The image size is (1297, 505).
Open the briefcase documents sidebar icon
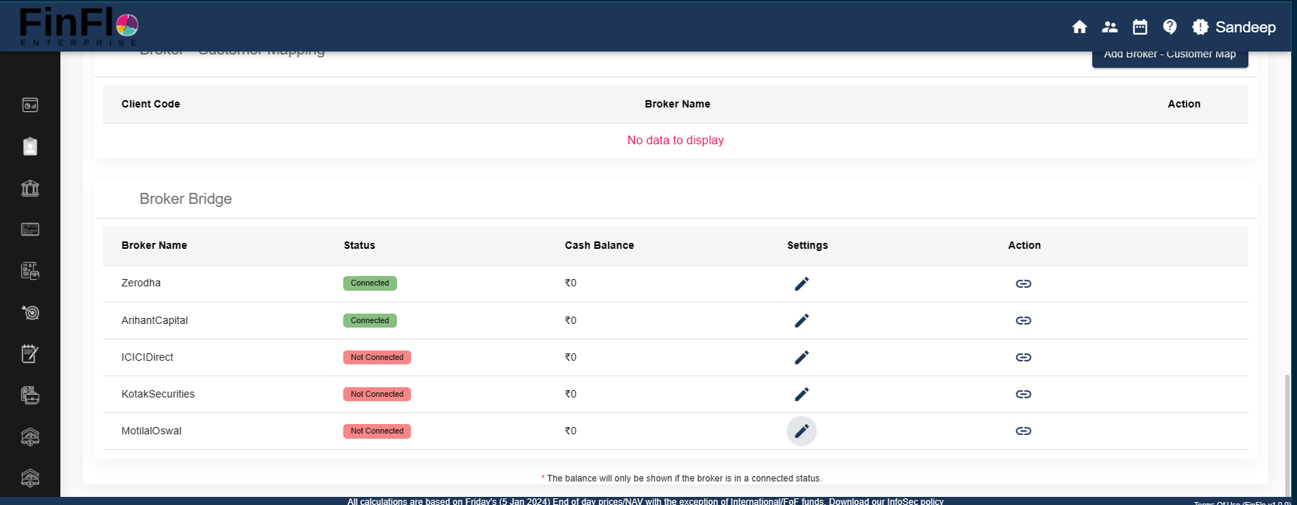30,395
